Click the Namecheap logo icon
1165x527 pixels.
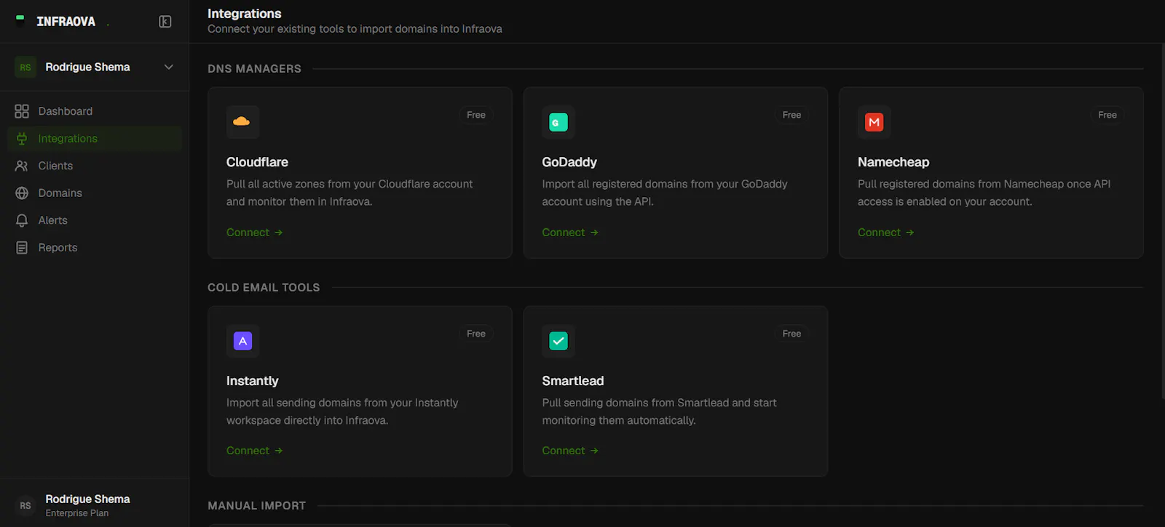tap(874, 122)
